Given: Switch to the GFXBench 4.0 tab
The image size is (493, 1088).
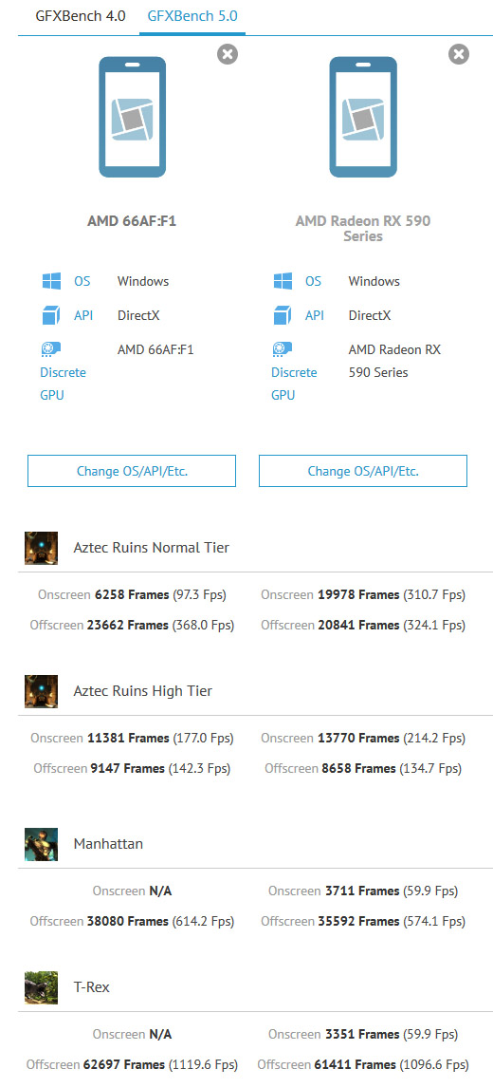Looking at the screenshot, I should [81, 15].
